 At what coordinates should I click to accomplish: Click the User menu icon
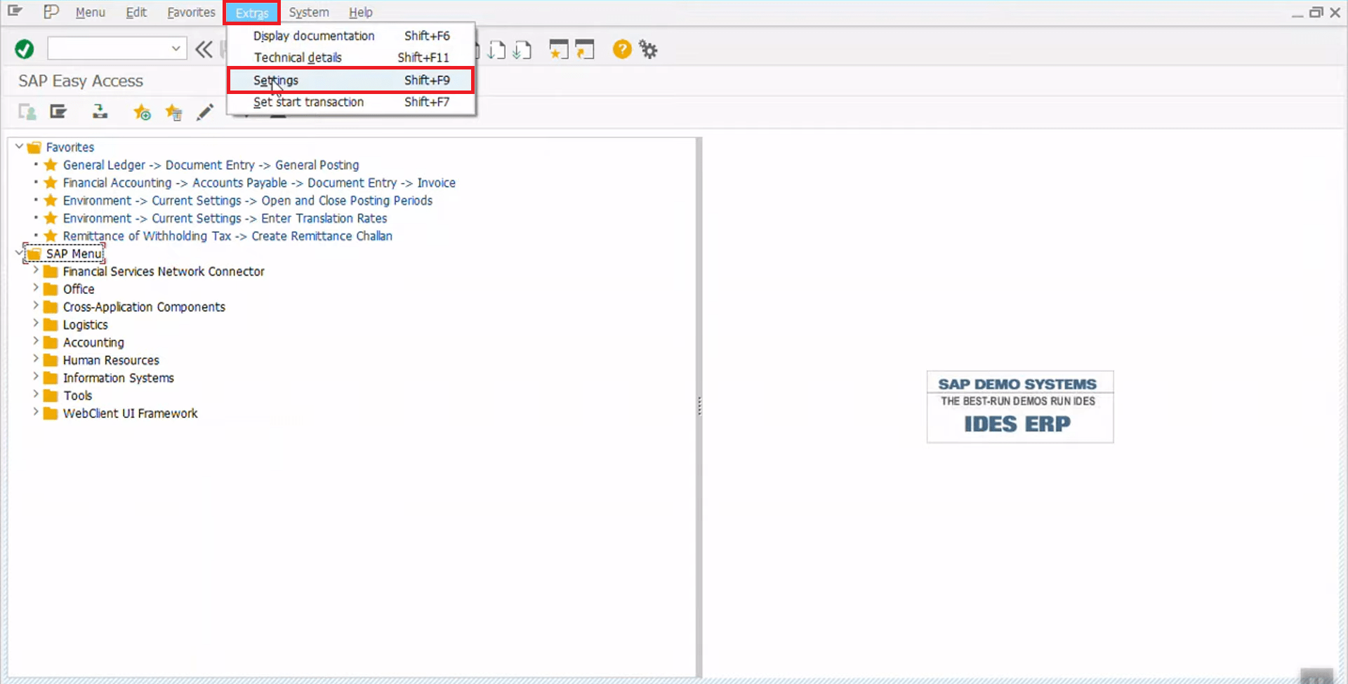pyautogui.click(x=27, y=112)
